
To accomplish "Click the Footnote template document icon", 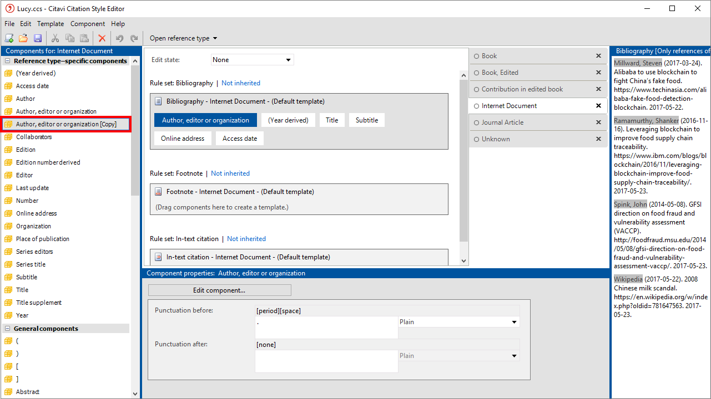I will 158,192.
